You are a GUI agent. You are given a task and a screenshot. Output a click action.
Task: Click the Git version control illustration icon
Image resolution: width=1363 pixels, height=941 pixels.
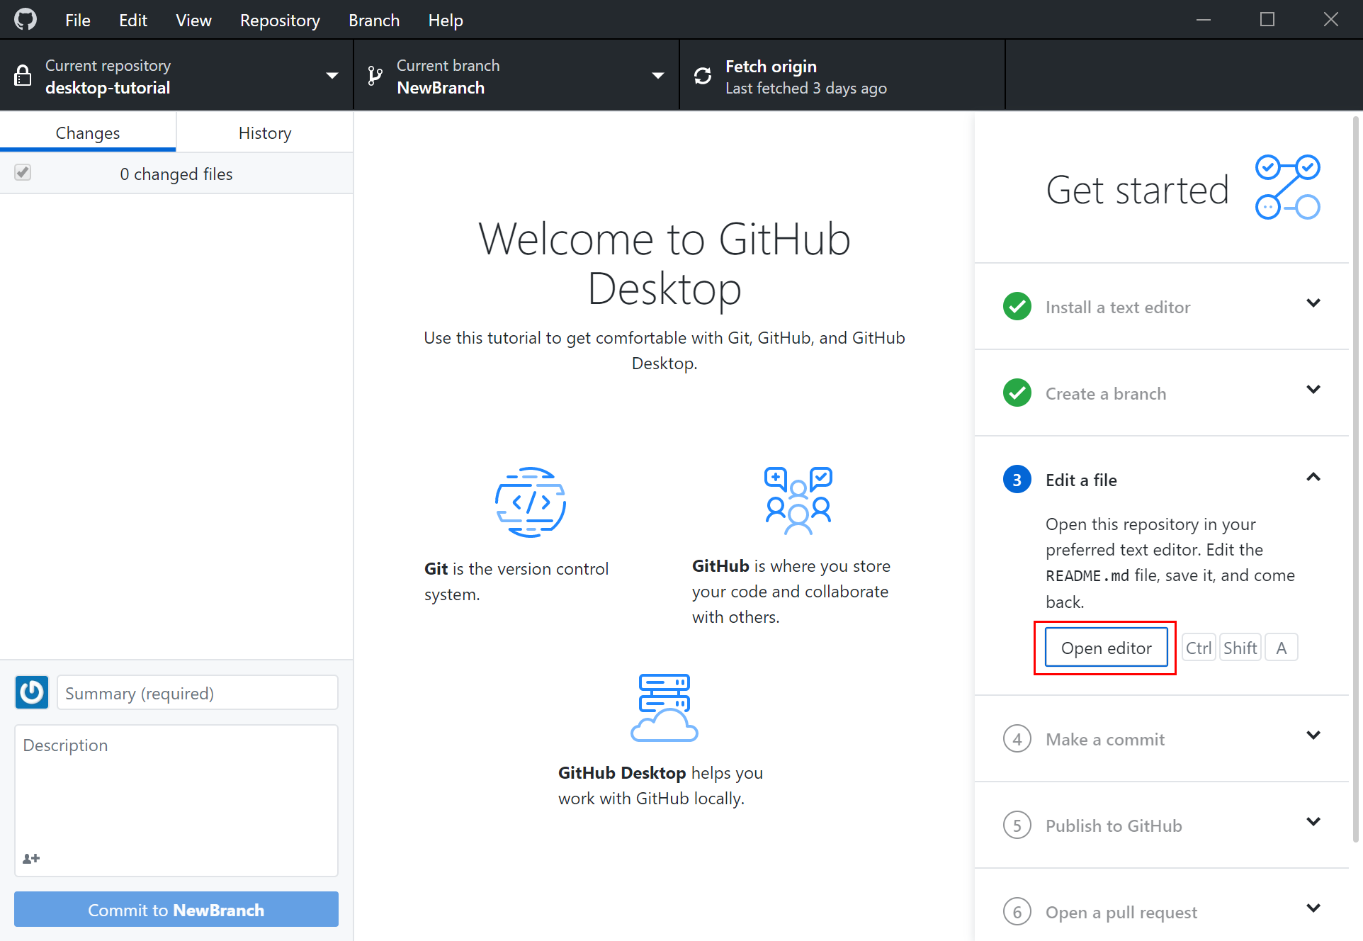pyautogui.click(x=530, y=502)
